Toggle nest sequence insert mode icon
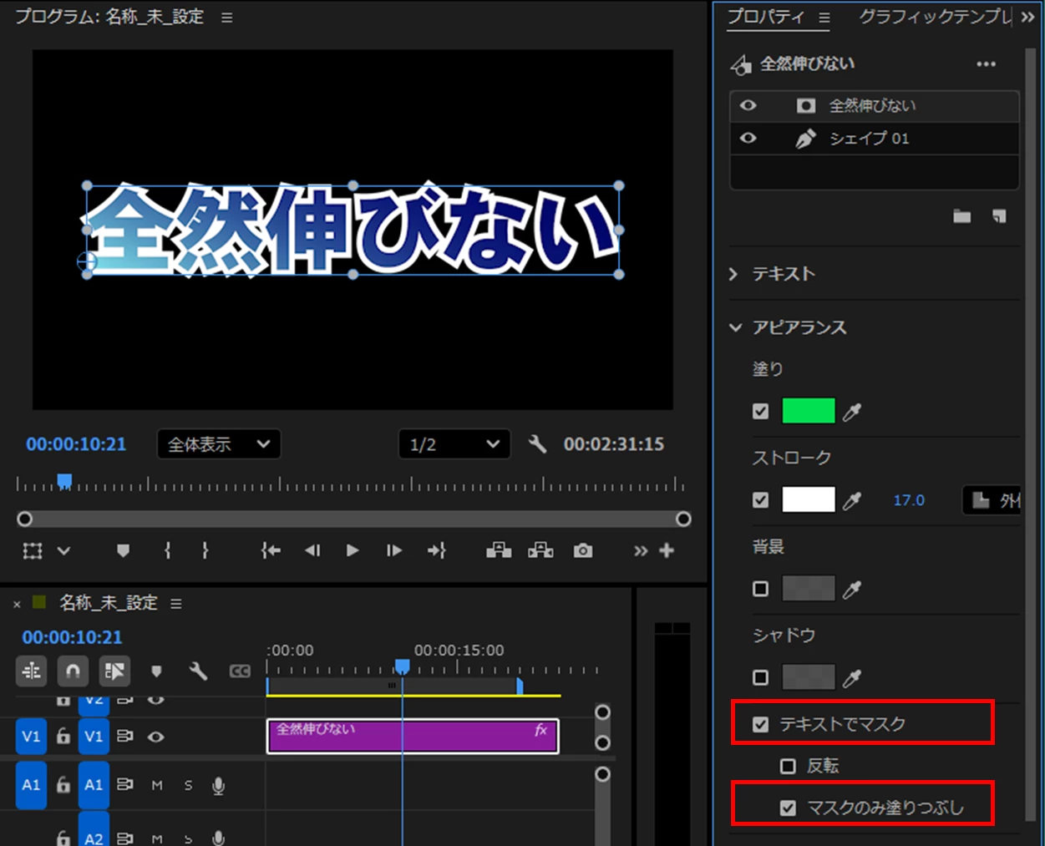Screen dimensions: 1045x846 click(x=32, y=671)
